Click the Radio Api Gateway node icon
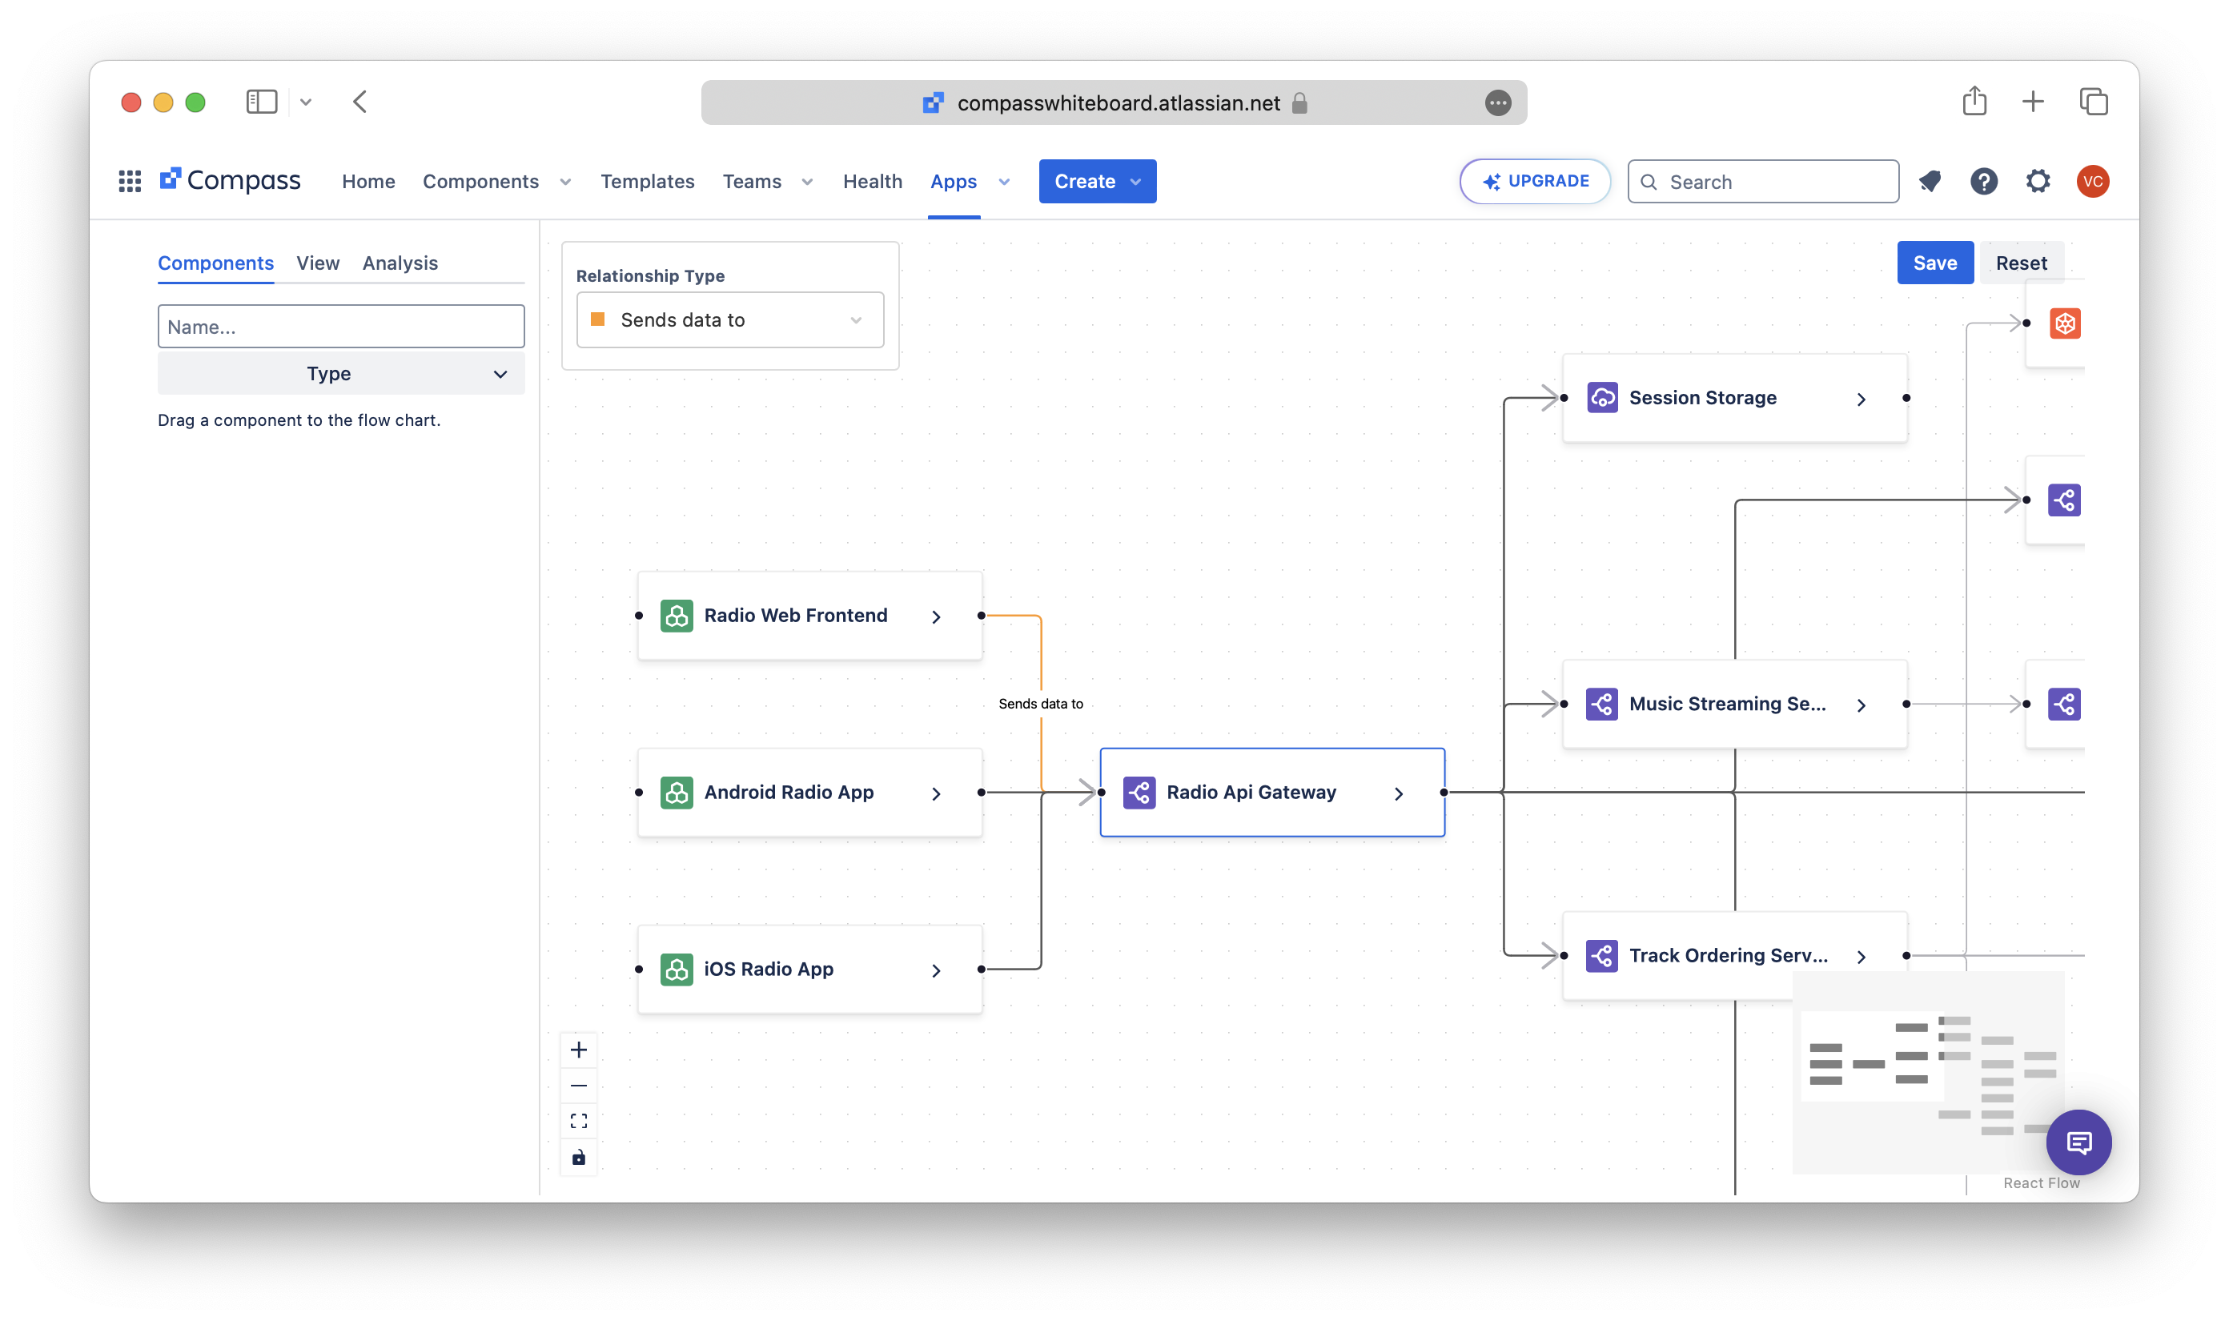 point(1139,793)
